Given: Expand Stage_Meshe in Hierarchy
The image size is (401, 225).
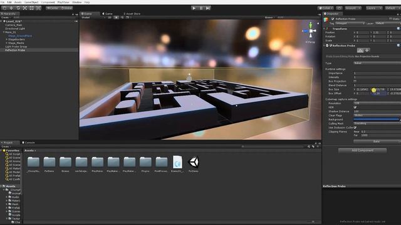Looking at the screenshot, I should tap(7, 43).
